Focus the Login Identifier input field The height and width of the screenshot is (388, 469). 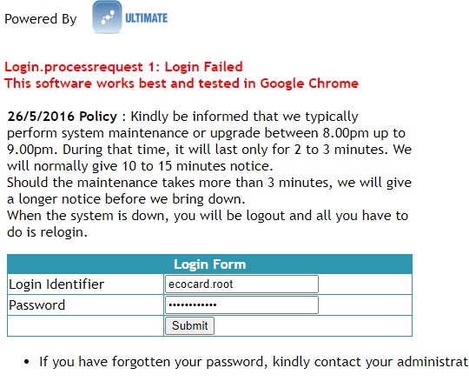click(241, 284)
